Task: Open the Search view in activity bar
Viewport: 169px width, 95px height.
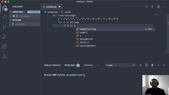Action: point(4,17)
